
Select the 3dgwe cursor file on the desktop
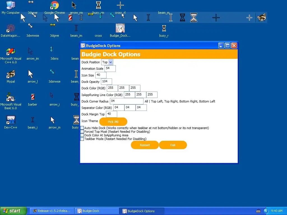[x=54, y=31]
